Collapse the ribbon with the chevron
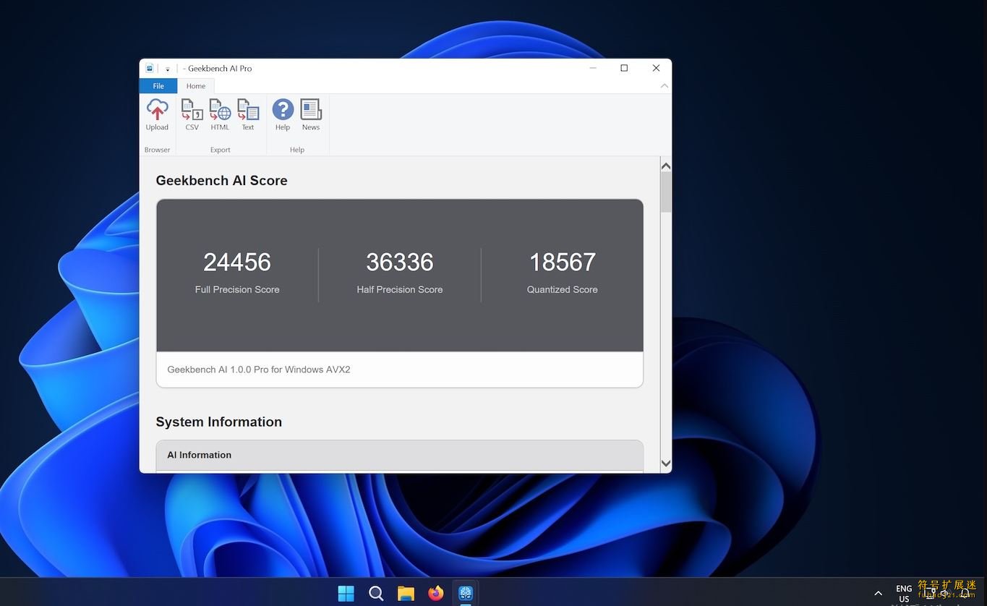The image size is (987, 606). tap(665, 86)
